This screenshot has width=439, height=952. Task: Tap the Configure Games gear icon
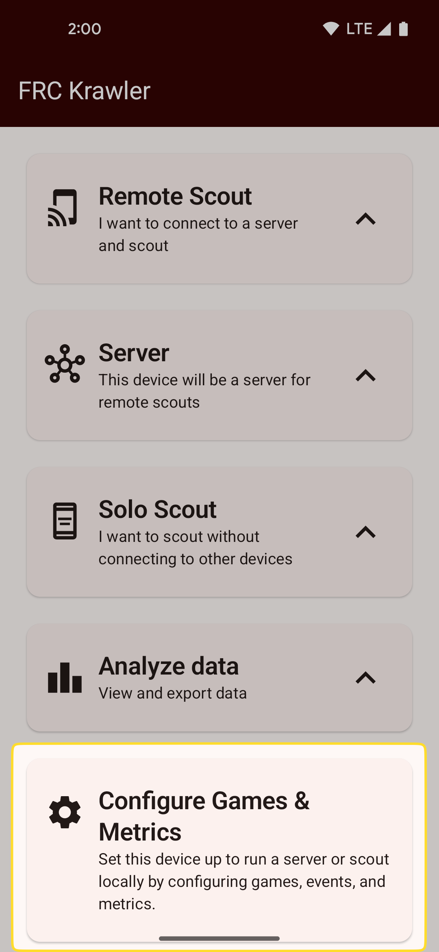click(65, 812)
